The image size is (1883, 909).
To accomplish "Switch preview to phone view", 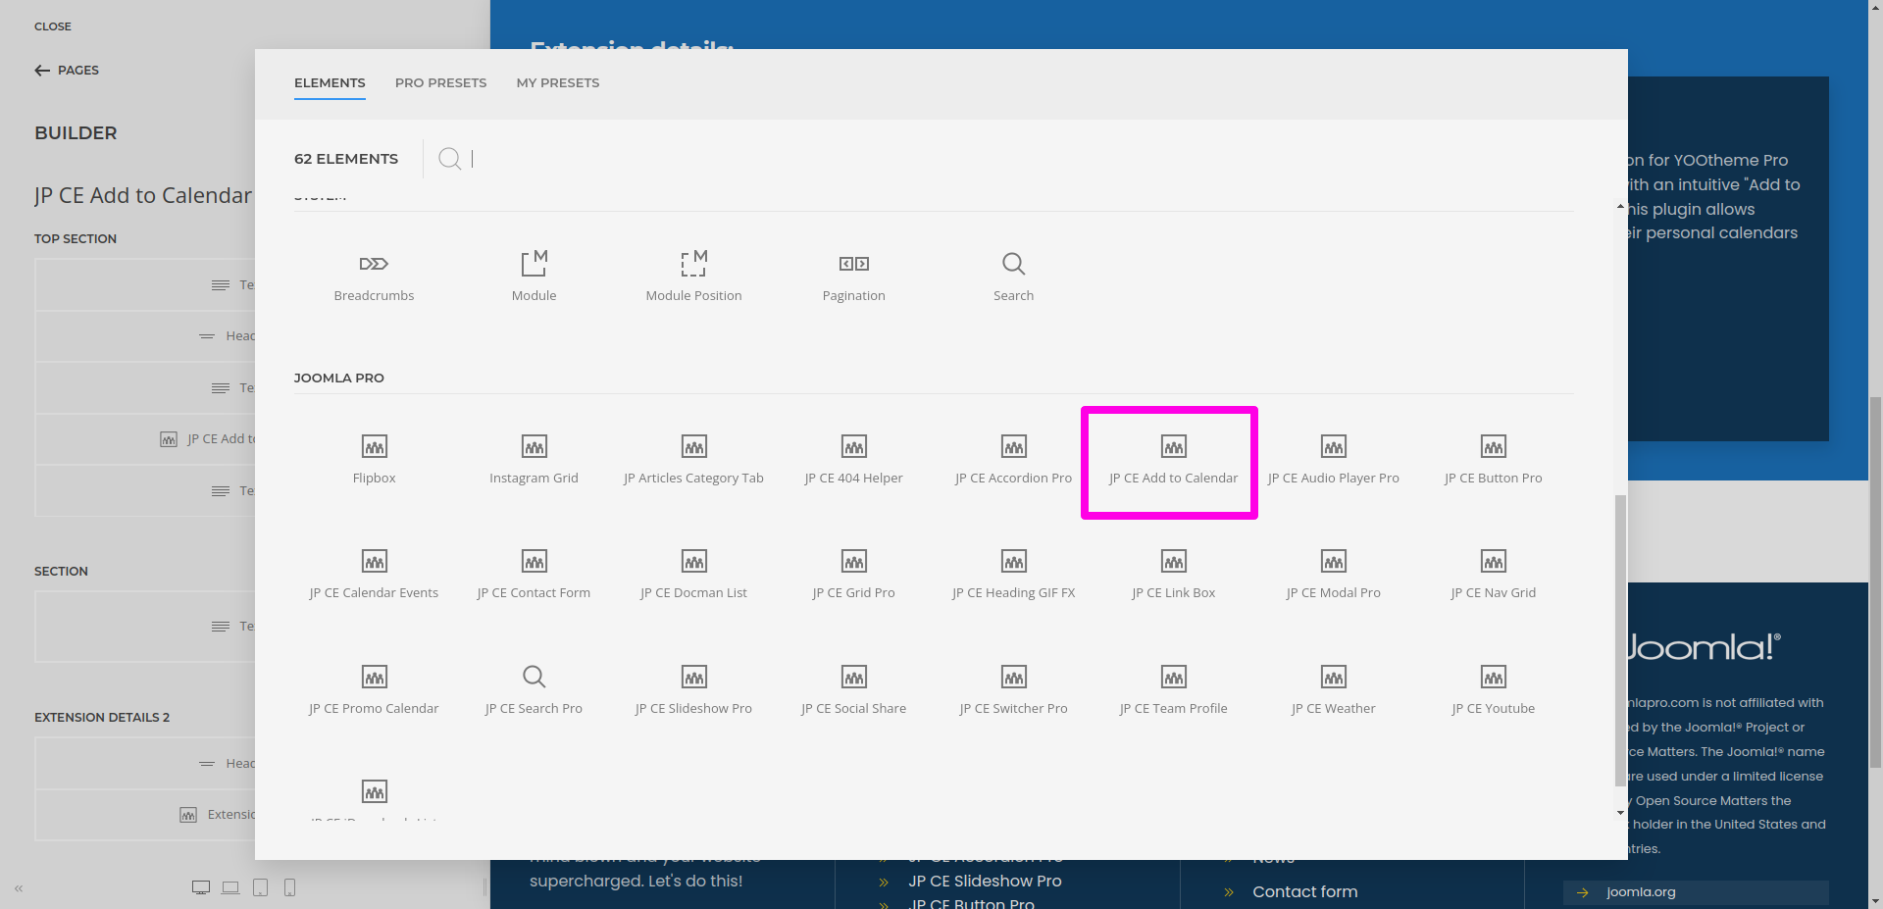I will [x=289, y=887].
